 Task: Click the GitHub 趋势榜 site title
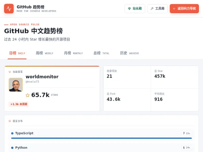30,7
